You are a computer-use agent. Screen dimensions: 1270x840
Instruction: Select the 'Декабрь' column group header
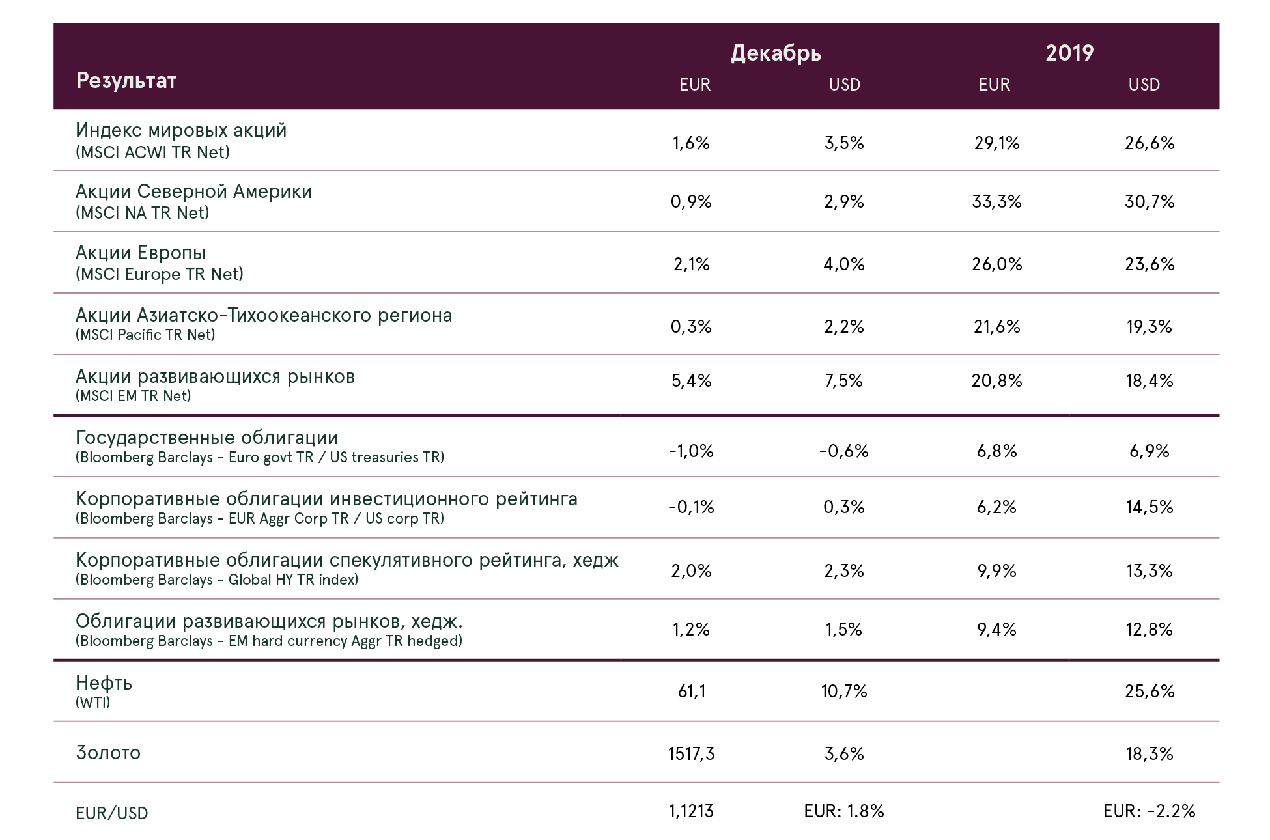[x=776, y=53]
